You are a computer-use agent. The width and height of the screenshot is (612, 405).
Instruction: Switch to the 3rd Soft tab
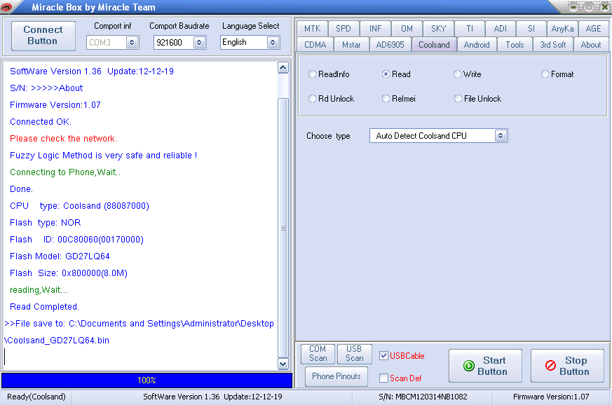(x=553, y=44)
